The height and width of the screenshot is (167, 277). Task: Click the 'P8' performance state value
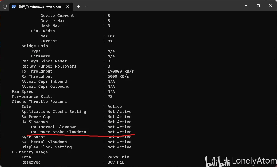(110, 97)
